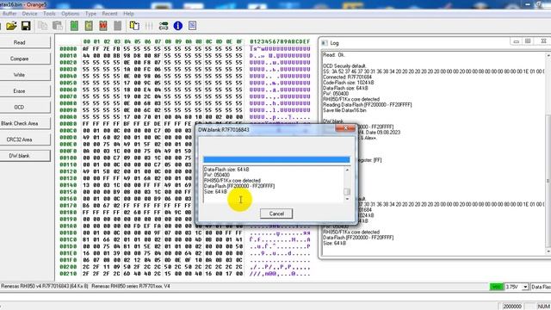The image size is (551, 310).
Task: Click 'Code-Flash size: 1024 kB' log line
Action: coord(349,83)
